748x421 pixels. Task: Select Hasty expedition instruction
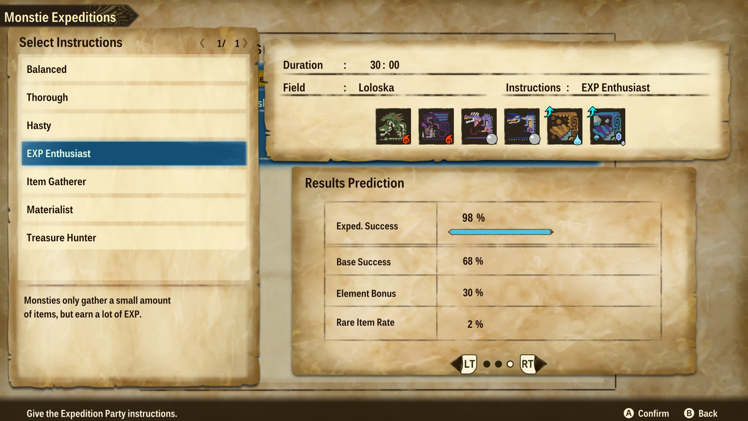point(134,126)
